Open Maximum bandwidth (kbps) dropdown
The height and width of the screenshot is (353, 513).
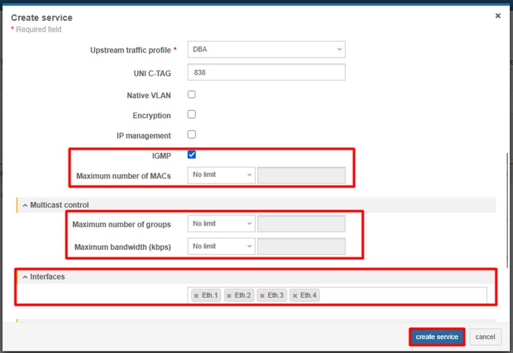coord(221,246)
